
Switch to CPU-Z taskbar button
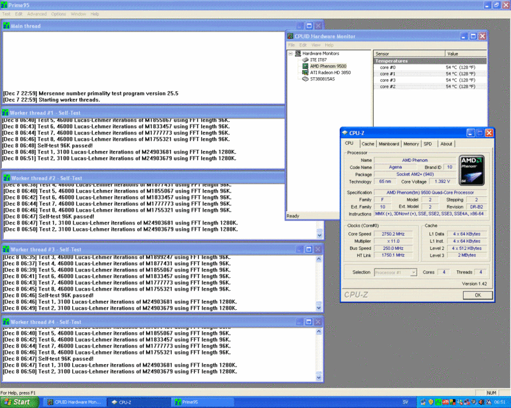(139, 402)
